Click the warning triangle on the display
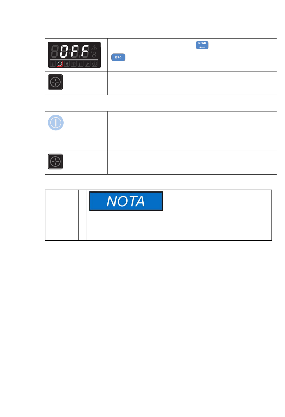 click(x=94, y=47)
